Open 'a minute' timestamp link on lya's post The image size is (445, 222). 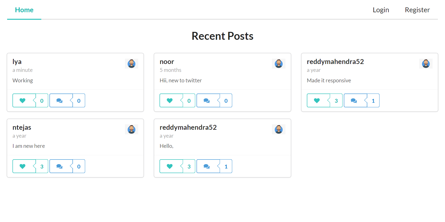pos(22,70)
